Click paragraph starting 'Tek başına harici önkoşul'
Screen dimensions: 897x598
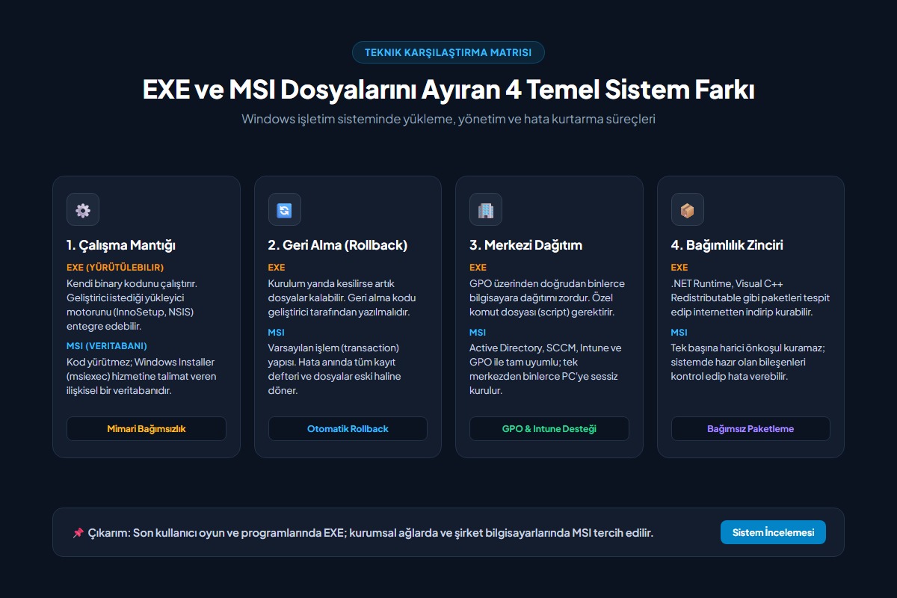[748, 362]
